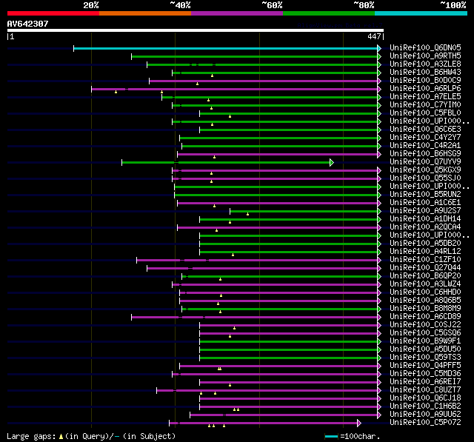Open the UniRef100_B6HW43 hit label

(425, 73)
